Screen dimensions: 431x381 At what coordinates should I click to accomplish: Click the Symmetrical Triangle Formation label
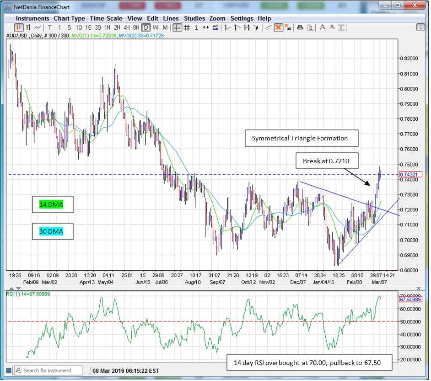(x=302, y=138)
